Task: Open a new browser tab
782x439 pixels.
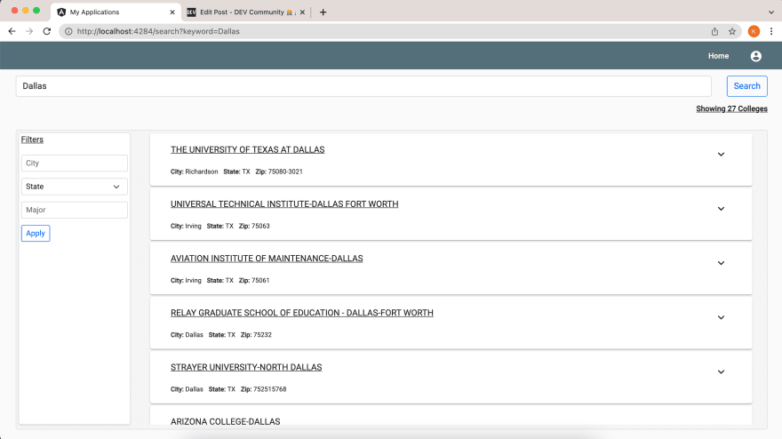Action: (x=323, y=12)
